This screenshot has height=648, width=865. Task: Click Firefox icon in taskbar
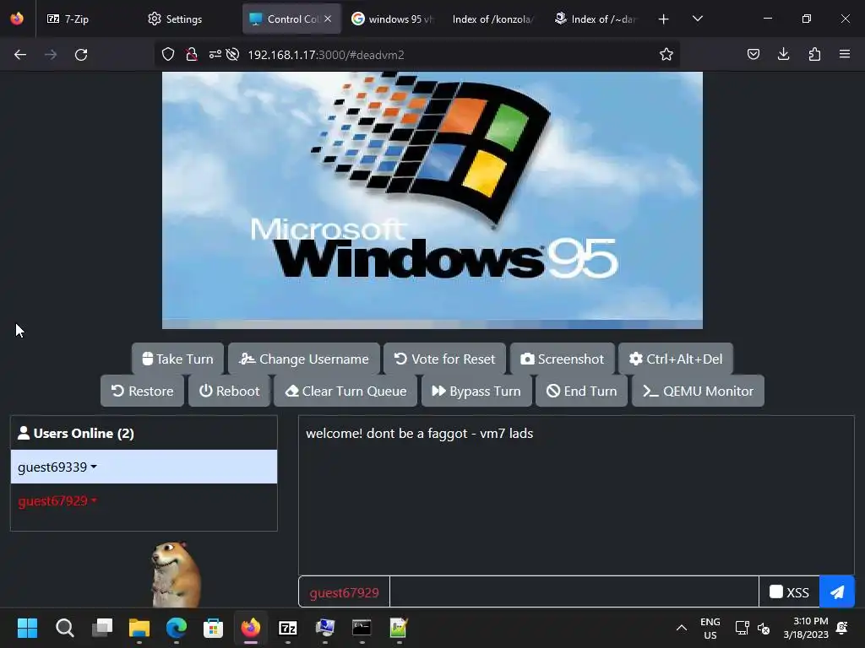point(250,628)
